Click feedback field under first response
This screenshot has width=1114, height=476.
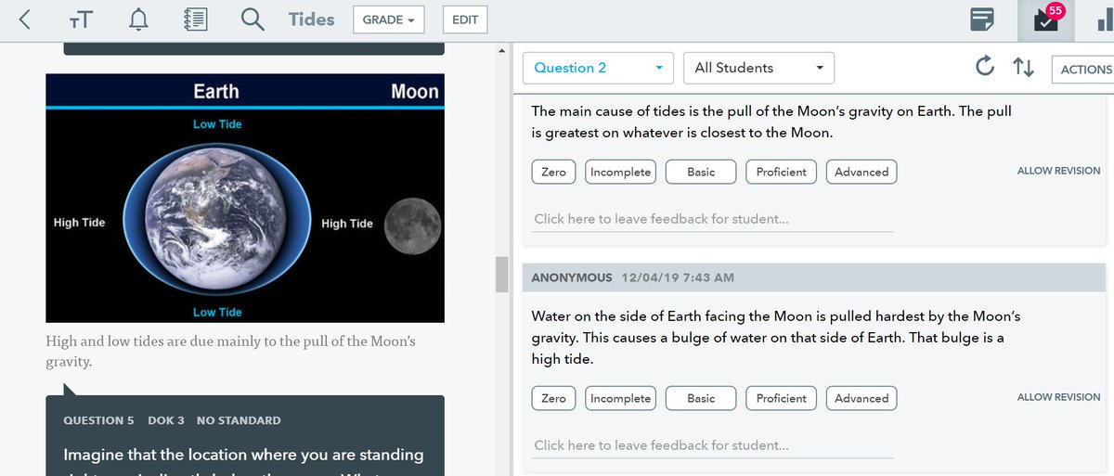(x=712, y=219)
